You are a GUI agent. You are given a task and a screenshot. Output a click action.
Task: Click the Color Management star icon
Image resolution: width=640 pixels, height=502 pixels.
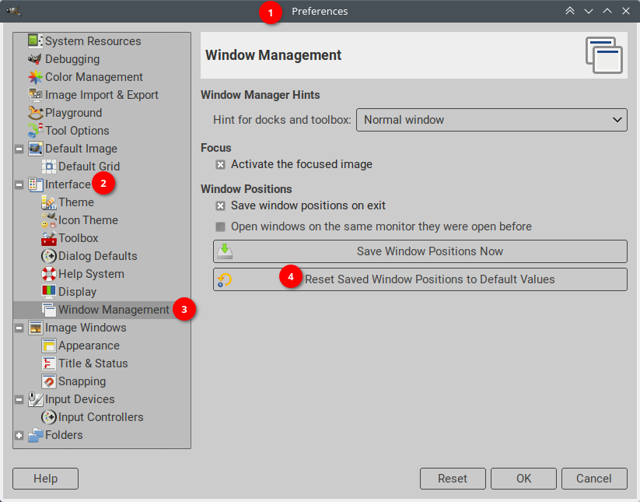35,77
